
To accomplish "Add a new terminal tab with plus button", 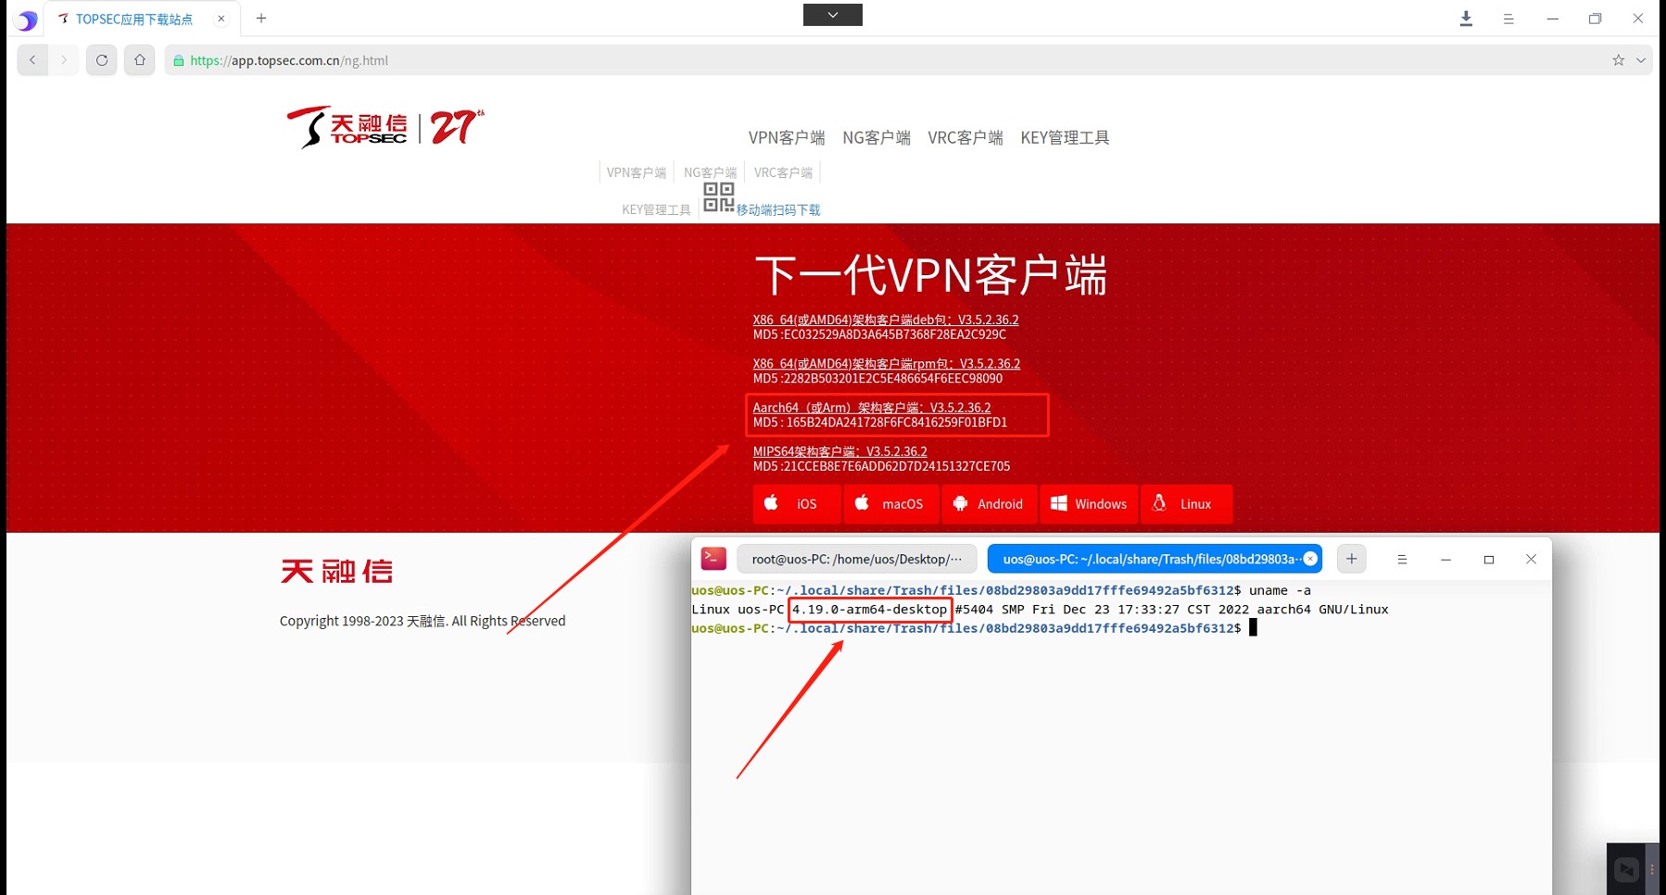I will (1352, 559).
